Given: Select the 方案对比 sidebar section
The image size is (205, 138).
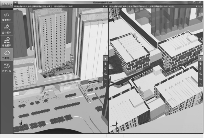Looking at the screenshot, I should 7,55.
